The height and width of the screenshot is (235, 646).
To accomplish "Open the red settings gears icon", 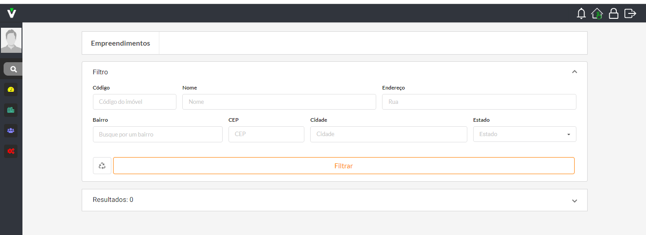I will (11, 151).
